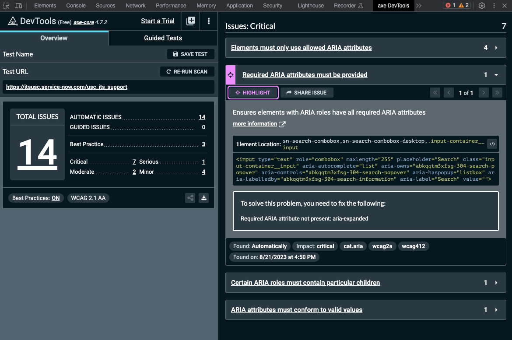Image resolution: width=512 pixels, height=340 pixels.
Task: Open the Performance tab
Action: coord(171,6)
